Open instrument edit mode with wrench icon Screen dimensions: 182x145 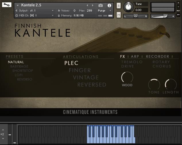pyautogui.click(x=6, y=5)
